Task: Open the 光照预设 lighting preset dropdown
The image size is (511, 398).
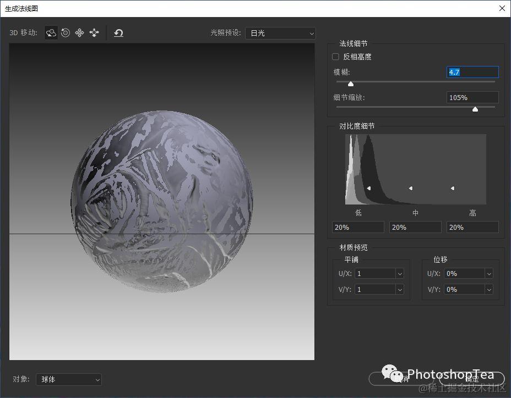Action: click(x=280, y=33)
